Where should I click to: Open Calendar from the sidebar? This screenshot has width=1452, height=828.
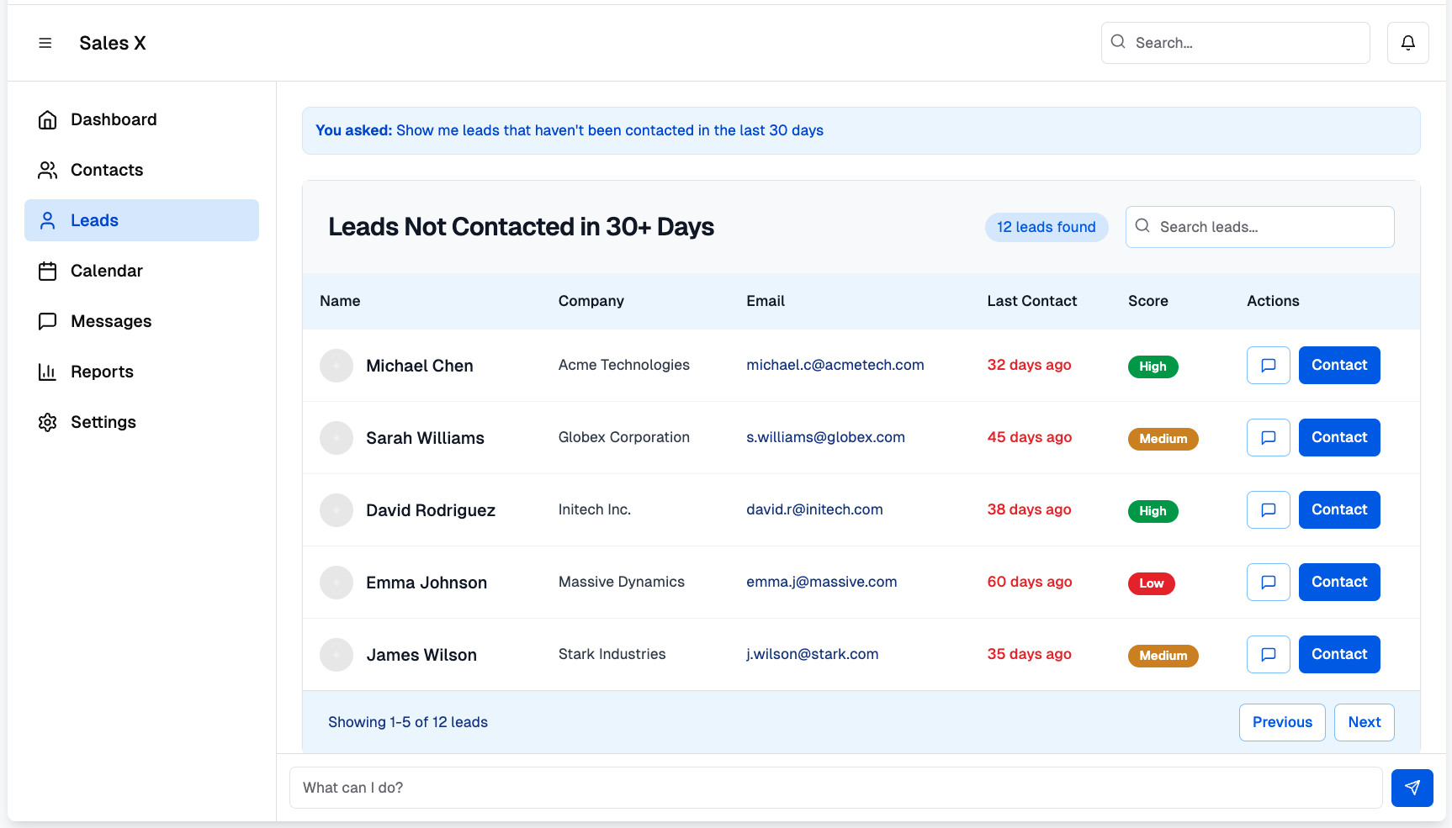pos(141,271)
